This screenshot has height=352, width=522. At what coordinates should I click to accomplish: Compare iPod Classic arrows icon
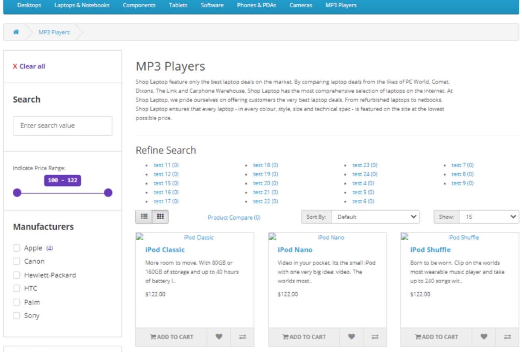pos(242,337)
